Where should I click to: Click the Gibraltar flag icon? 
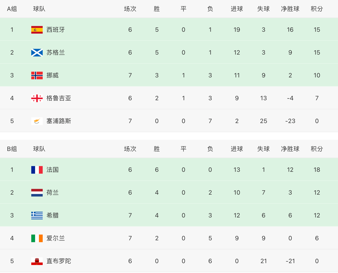[x=37, y=261]
